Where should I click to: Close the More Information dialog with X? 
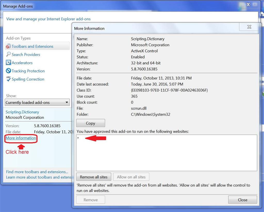point(249,27)
